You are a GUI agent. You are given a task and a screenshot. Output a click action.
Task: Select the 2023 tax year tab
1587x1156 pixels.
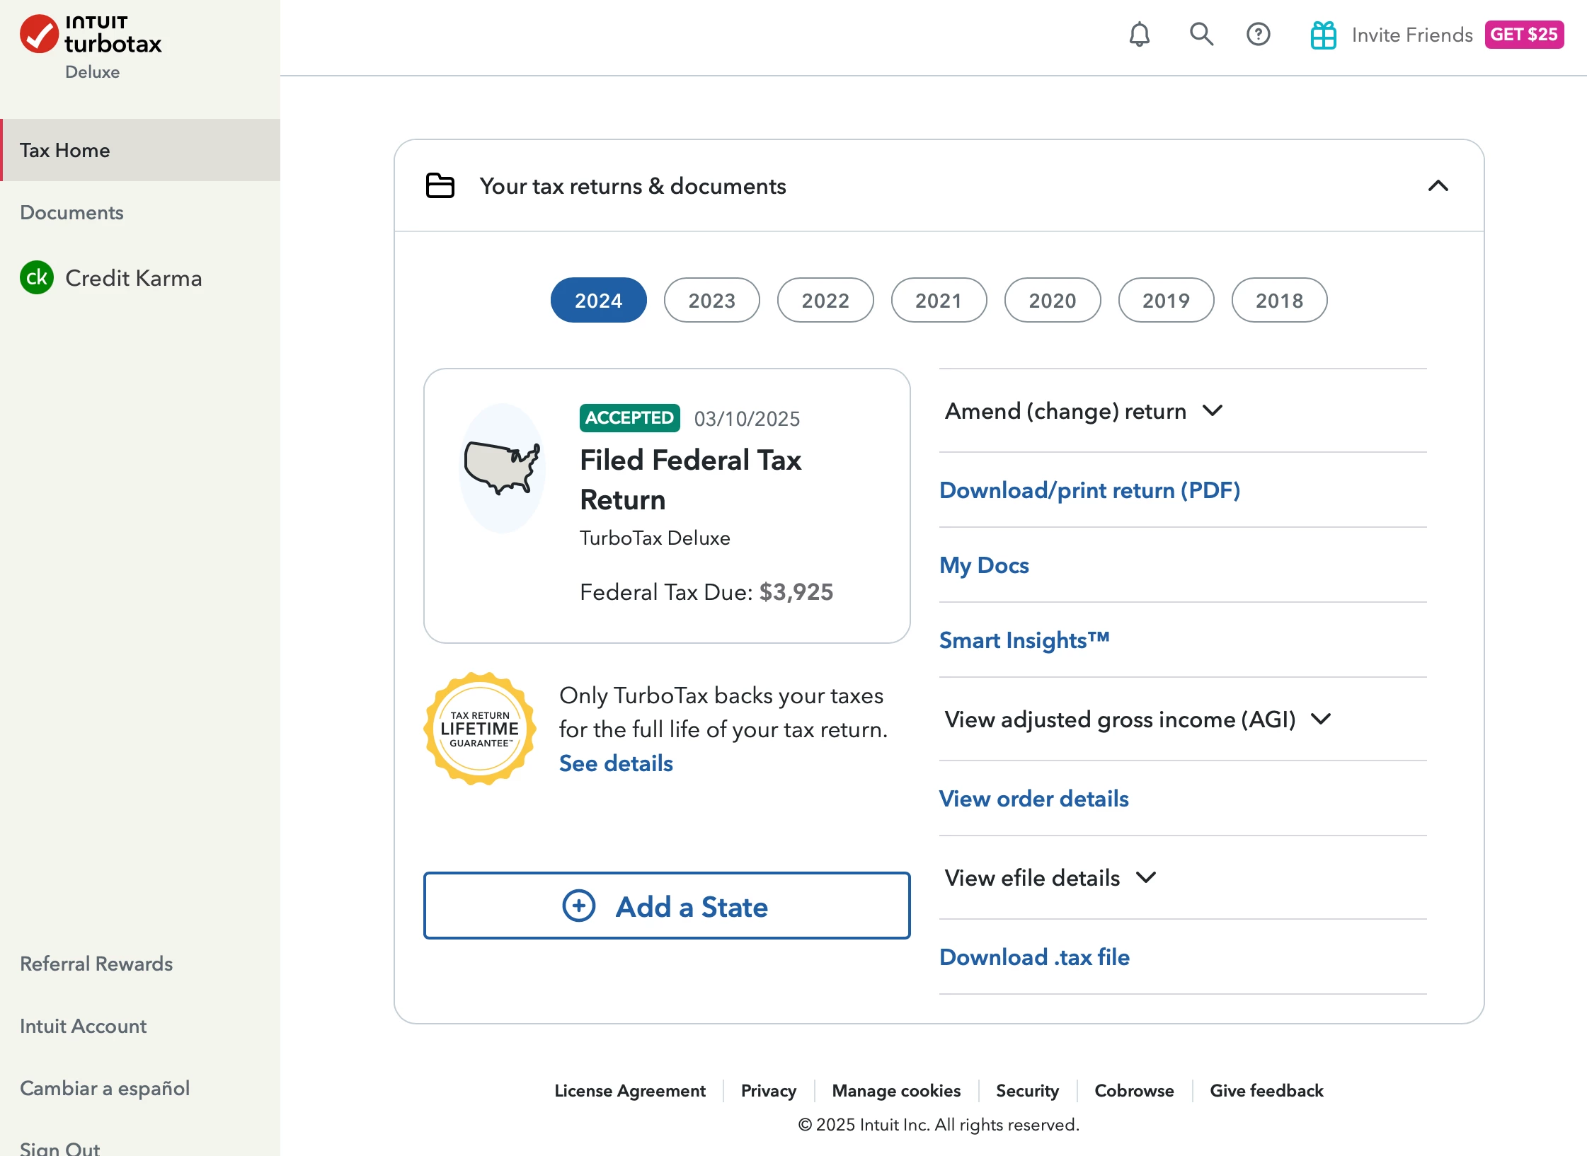[x=711, y=300]
